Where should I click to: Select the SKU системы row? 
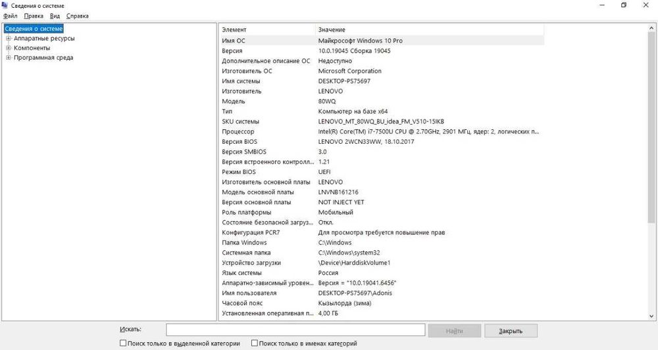(x=382, y=121)
